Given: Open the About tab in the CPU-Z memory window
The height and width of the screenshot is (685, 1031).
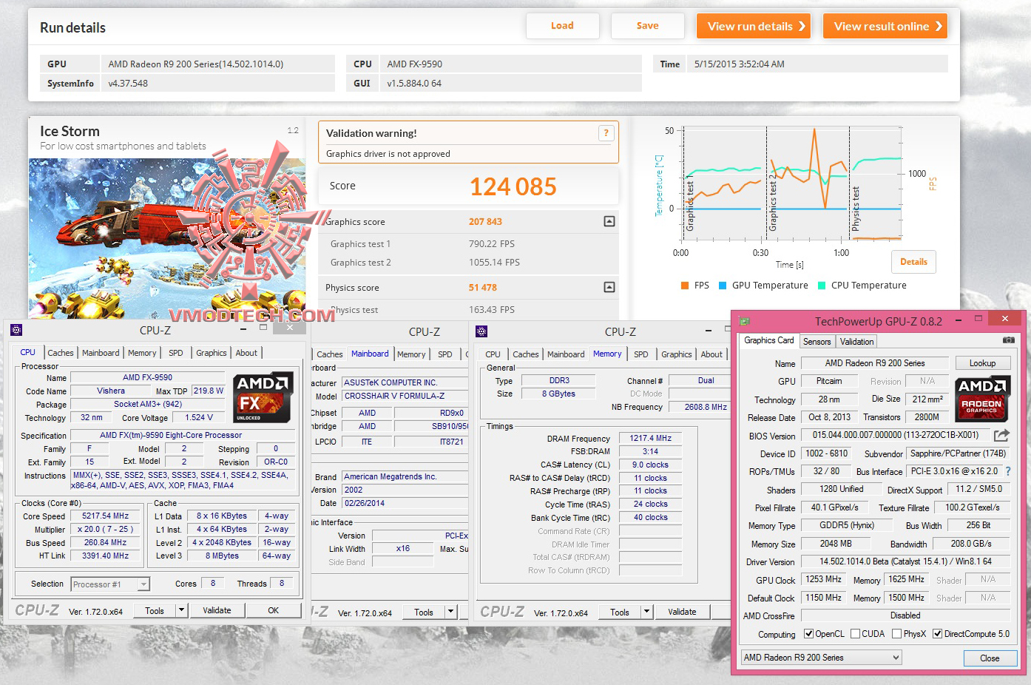Looking at the screenshot, I should pos(711,354).
